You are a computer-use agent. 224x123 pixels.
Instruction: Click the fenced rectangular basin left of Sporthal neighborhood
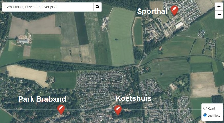pos(138,32)
